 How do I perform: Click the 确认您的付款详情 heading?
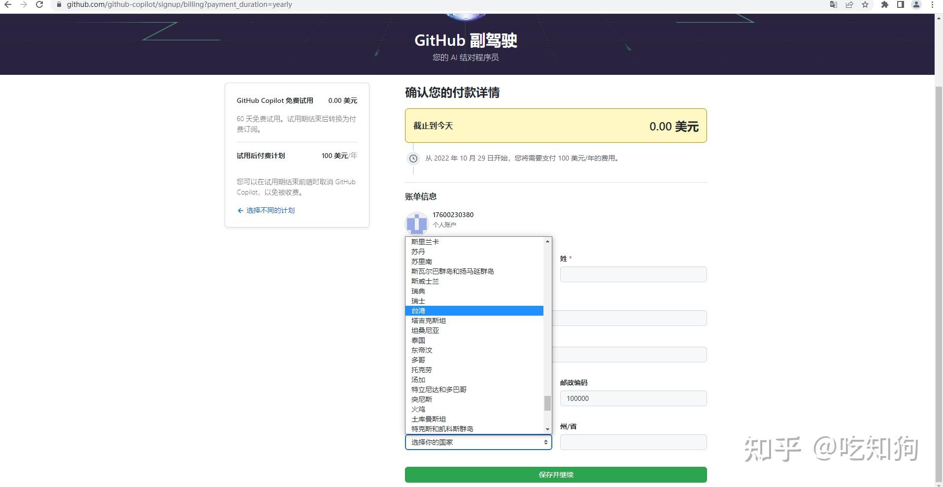452,93
